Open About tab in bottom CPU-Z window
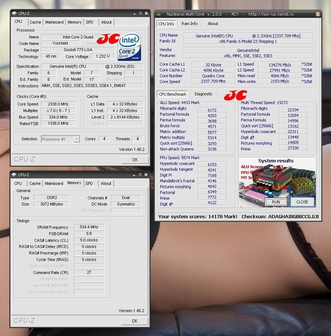 (106, 183)
